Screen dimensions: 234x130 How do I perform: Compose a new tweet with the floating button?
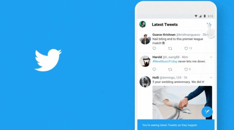(x=207, y=112)
